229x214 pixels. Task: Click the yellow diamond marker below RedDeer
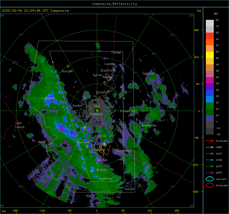click(105, 83)
